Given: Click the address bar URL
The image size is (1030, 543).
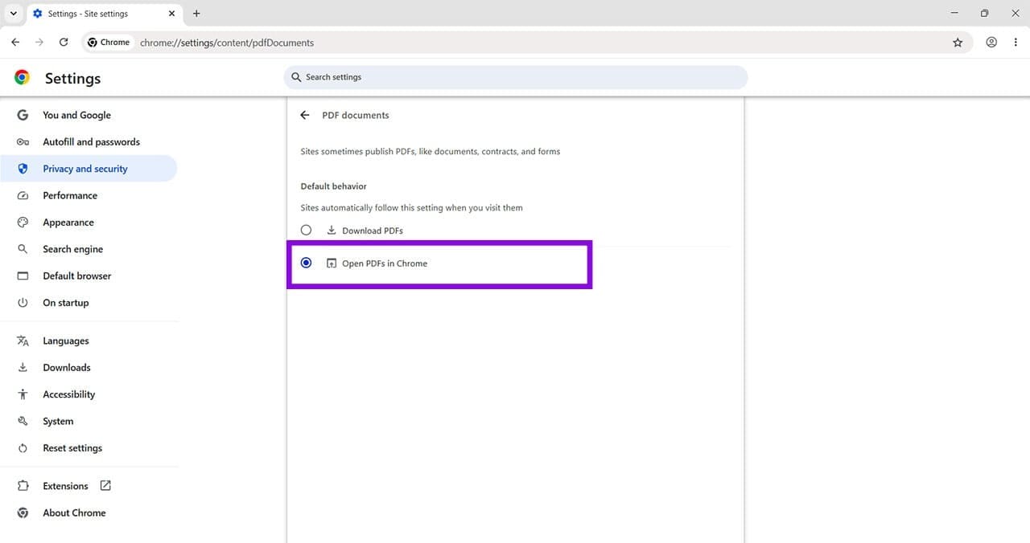Looking at the screenshot, I should click(227, 43).
